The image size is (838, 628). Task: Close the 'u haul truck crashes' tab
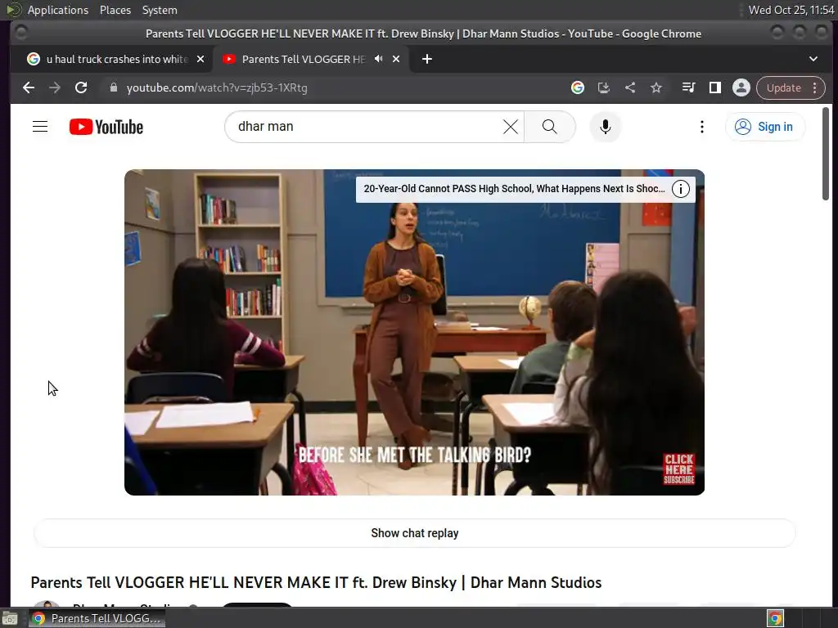click(x=200, y=59)
